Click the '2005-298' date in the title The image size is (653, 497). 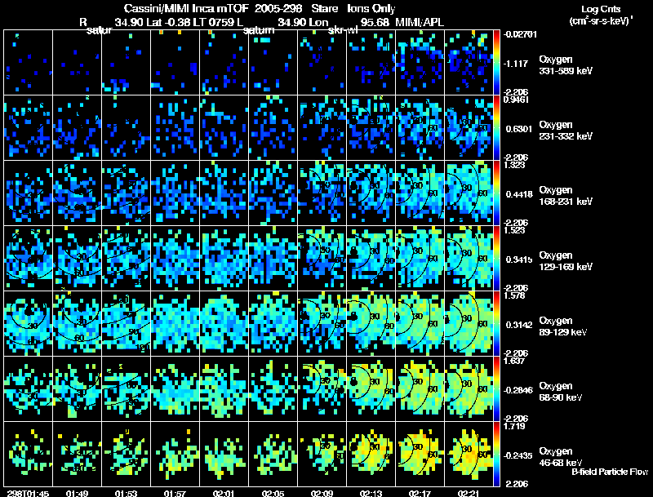(278, 9)
